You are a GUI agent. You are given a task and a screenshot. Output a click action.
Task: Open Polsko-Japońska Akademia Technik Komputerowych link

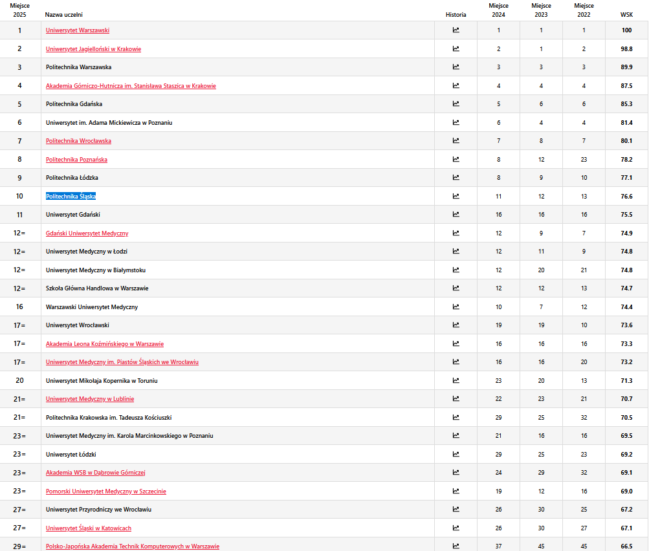click(133, 546)
